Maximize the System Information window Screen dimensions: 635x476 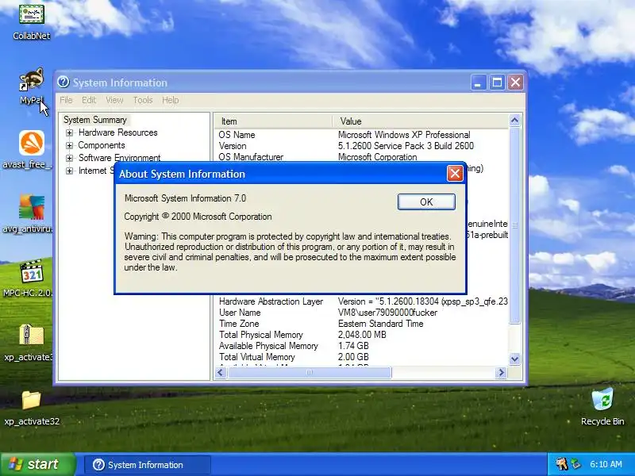(x=497, y=83)
